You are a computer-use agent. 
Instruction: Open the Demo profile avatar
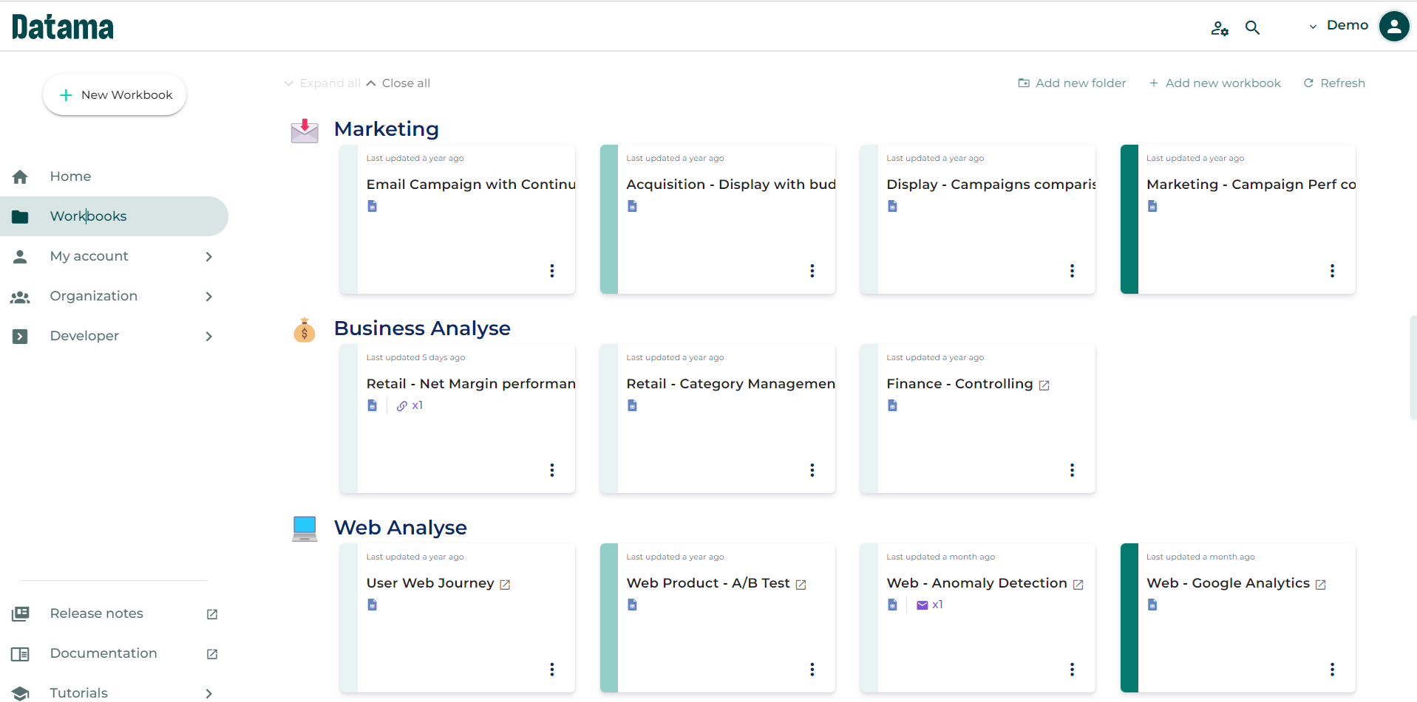pyautogui.click(x=1394, y=27)
